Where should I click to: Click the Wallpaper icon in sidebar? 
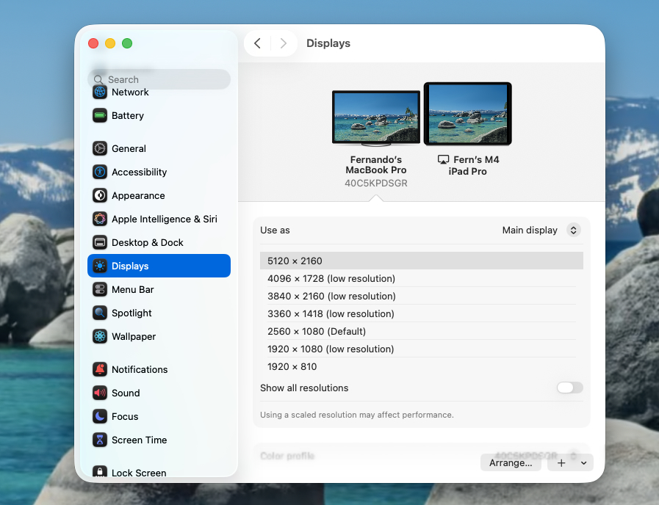[x=100, y=336]
